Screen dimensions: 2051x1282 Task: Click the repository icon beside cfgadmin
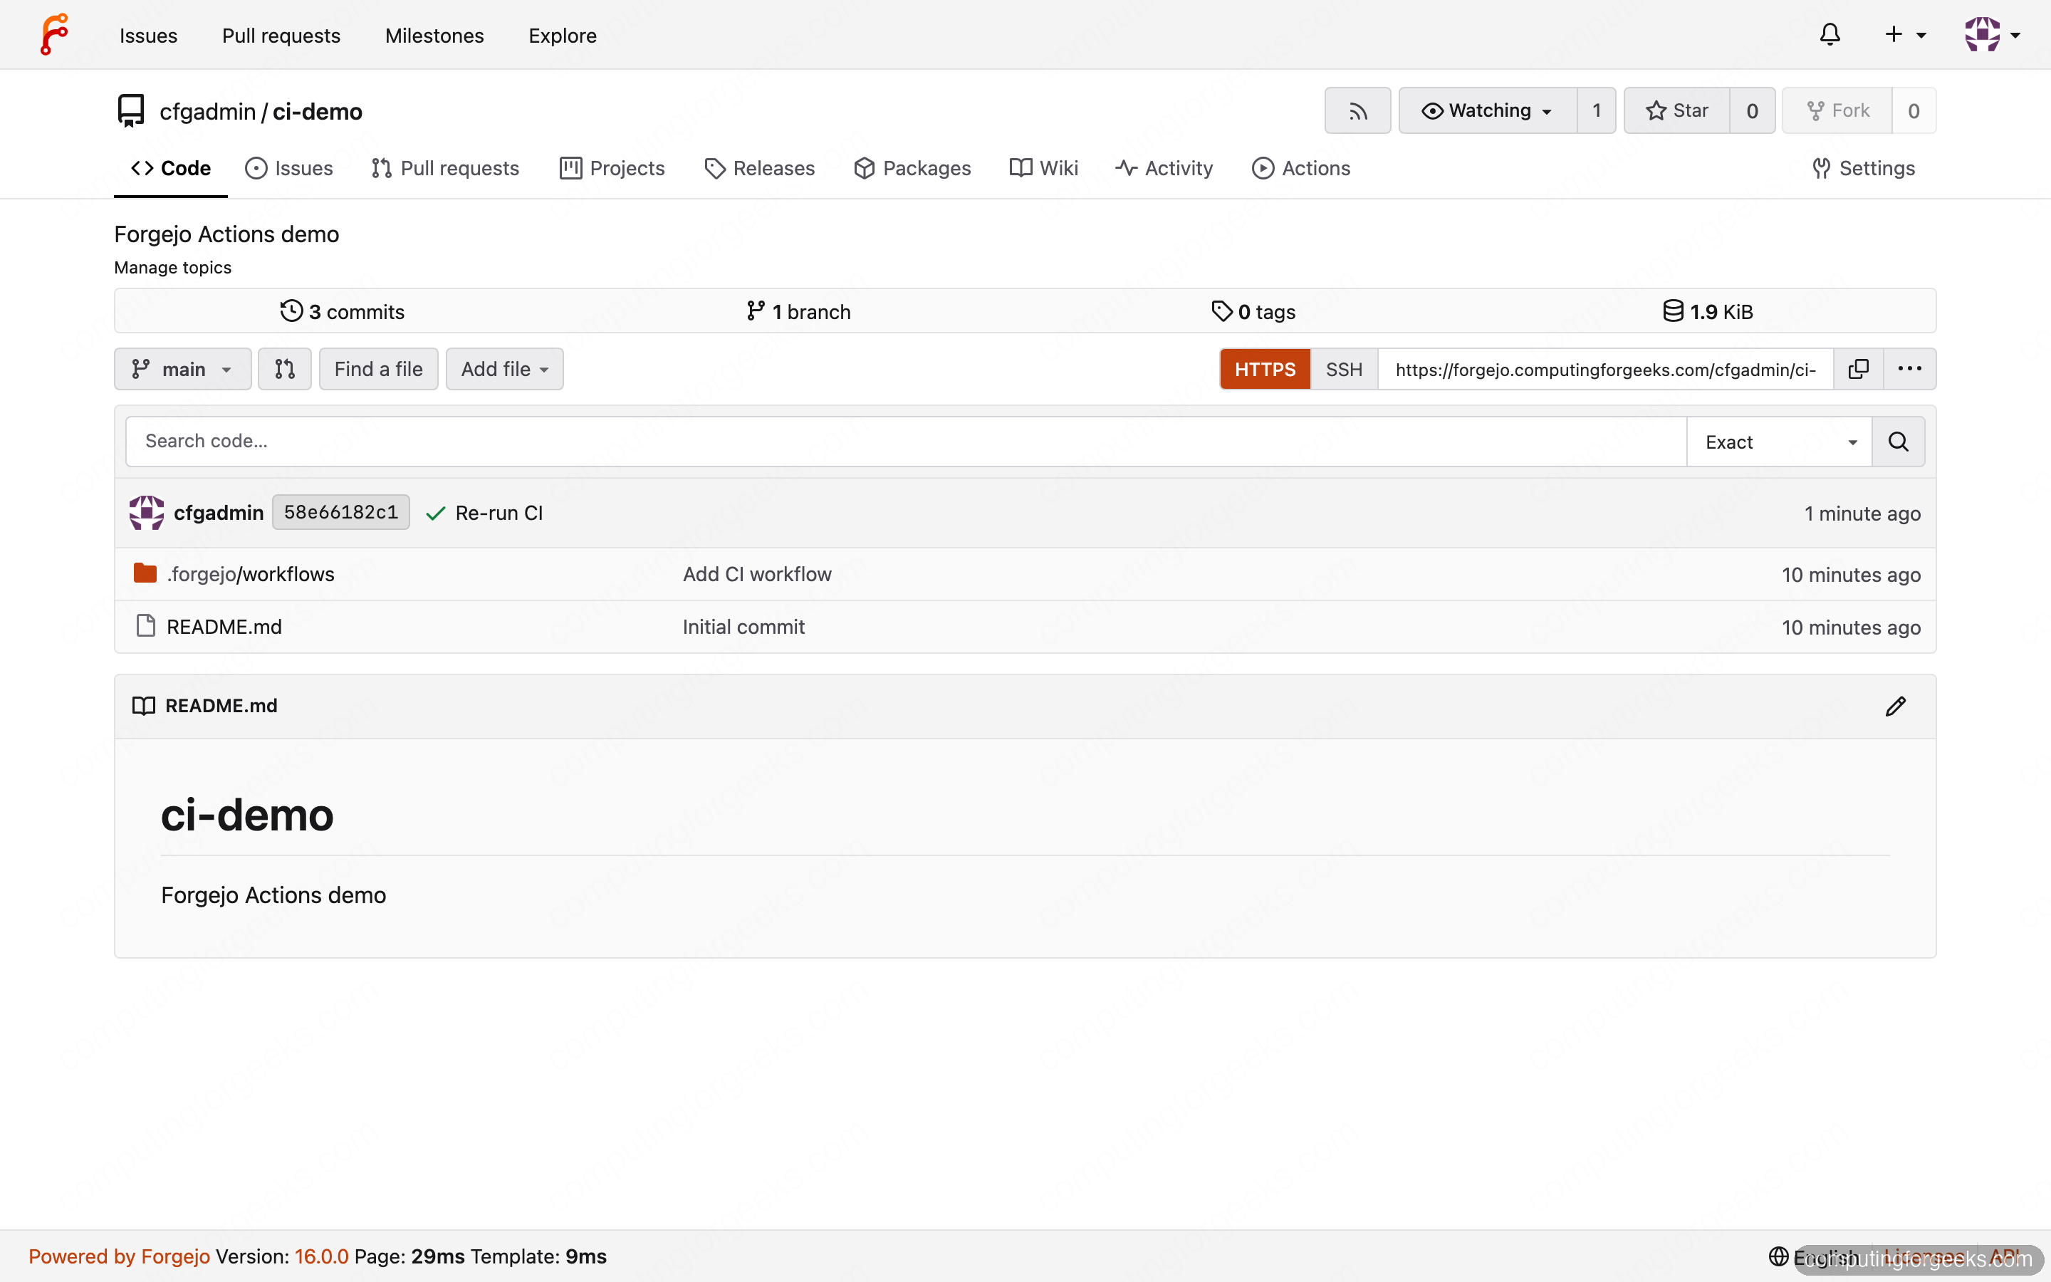click(x=130, y=111)
